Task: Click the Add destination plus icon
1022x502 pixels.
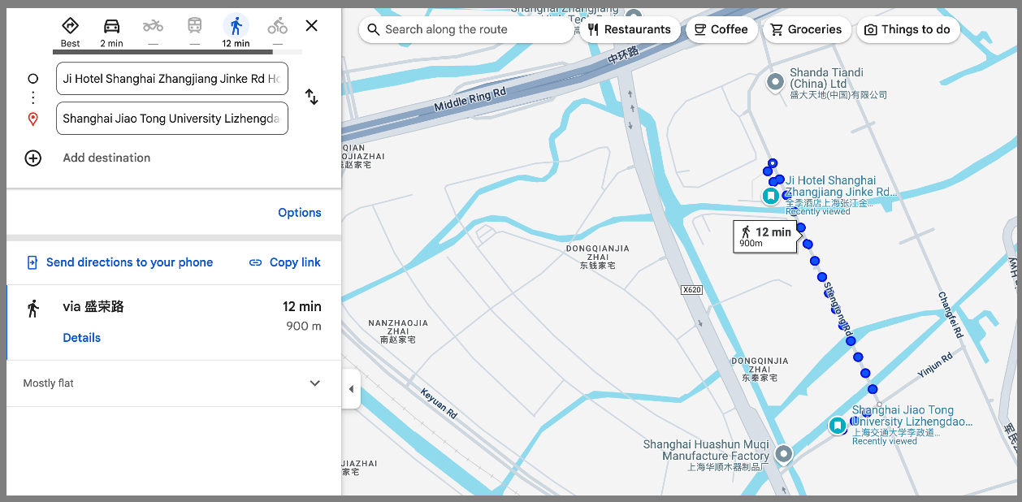Action: (x=32, y=158)
